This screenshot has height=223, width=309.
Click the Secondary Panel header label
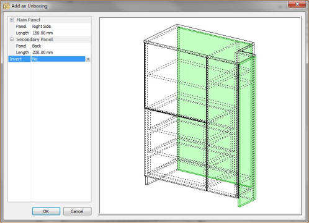[x=35, y=39]
